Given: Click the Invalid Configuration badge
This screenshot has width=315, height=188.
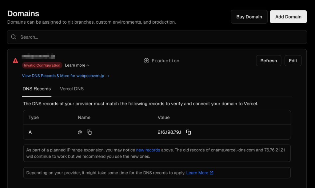Looking at the screenshot, I should (x=42, y=65).
